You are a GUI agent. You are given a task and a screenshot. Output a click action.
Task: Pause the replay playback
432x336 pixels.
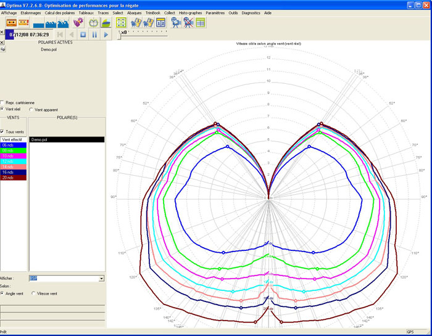click(x=94, y=35)
